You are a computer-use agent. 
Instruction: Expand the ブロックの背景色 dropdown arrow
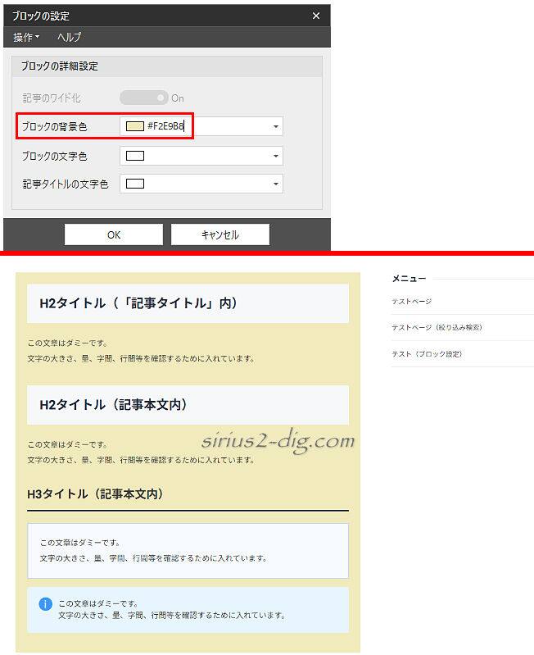coord(275,126)
